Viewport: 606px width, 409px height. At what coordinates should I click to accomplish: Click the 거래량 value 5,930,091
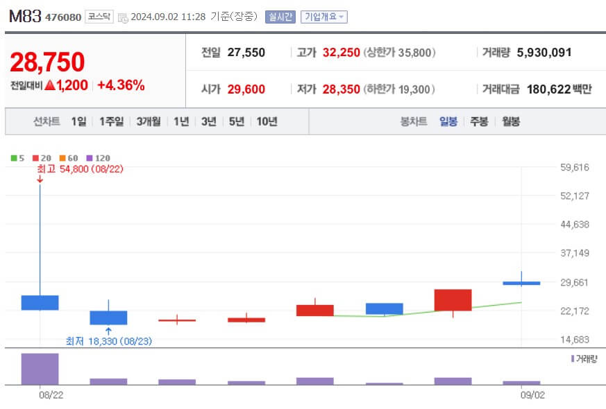[x=544, y=53]
